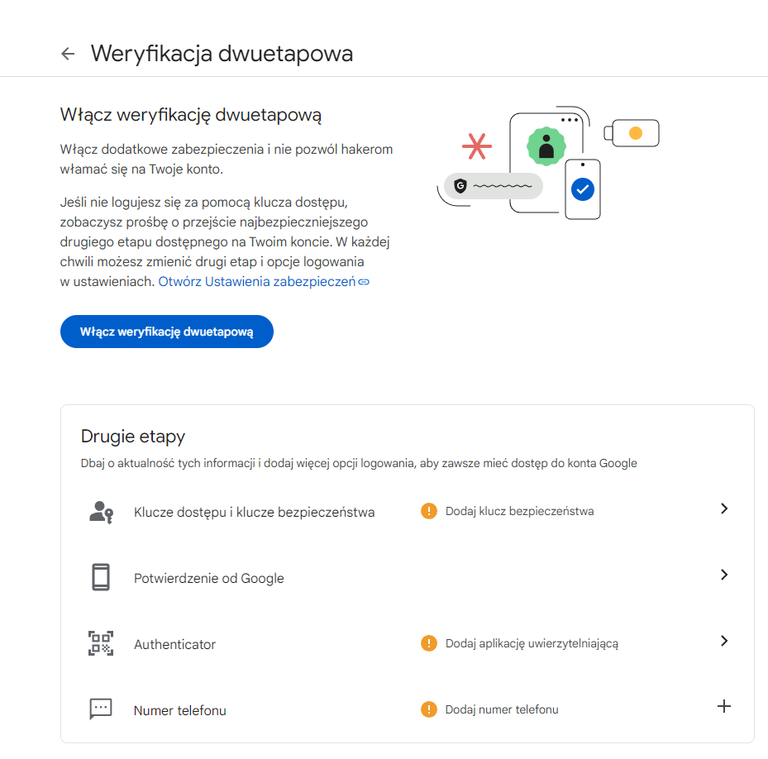
Task: Open the Klucze dostępu i klucze bezpieczeństwa label
Action: pos(254,512)
